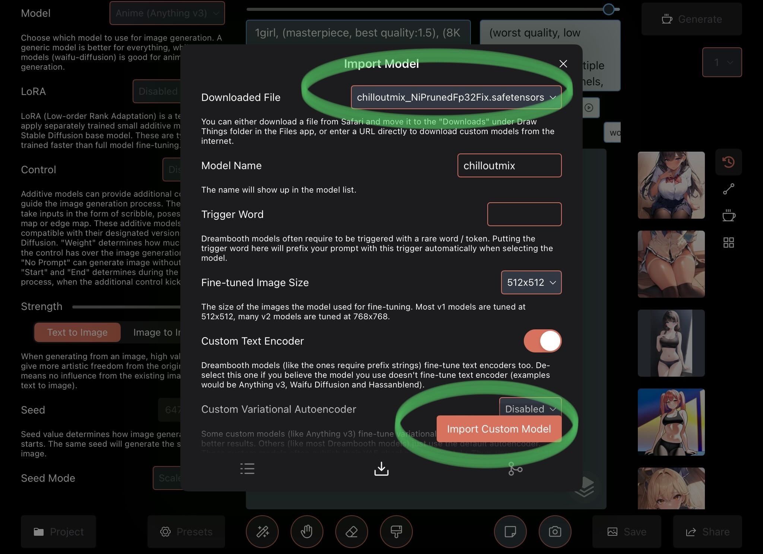This screenshot has height=554, width=763.
Task: Select the magic wand tool
Action: (262, 532)
